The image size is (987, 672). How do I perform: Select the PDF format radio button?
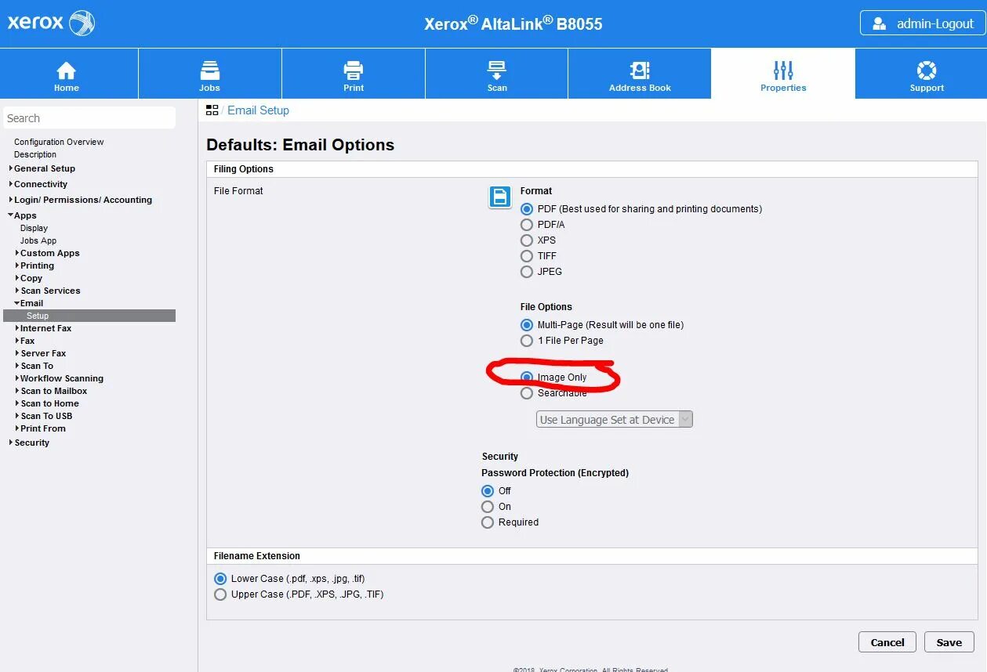click(527, 209)
